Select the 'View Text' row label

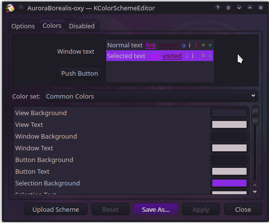(x=29, y=124)
